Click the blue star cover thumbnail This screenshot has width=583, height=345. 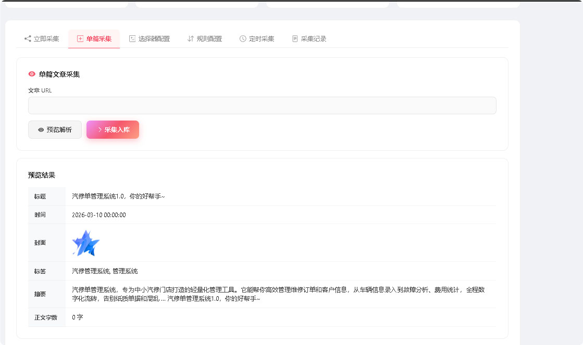tap(86, 243)
